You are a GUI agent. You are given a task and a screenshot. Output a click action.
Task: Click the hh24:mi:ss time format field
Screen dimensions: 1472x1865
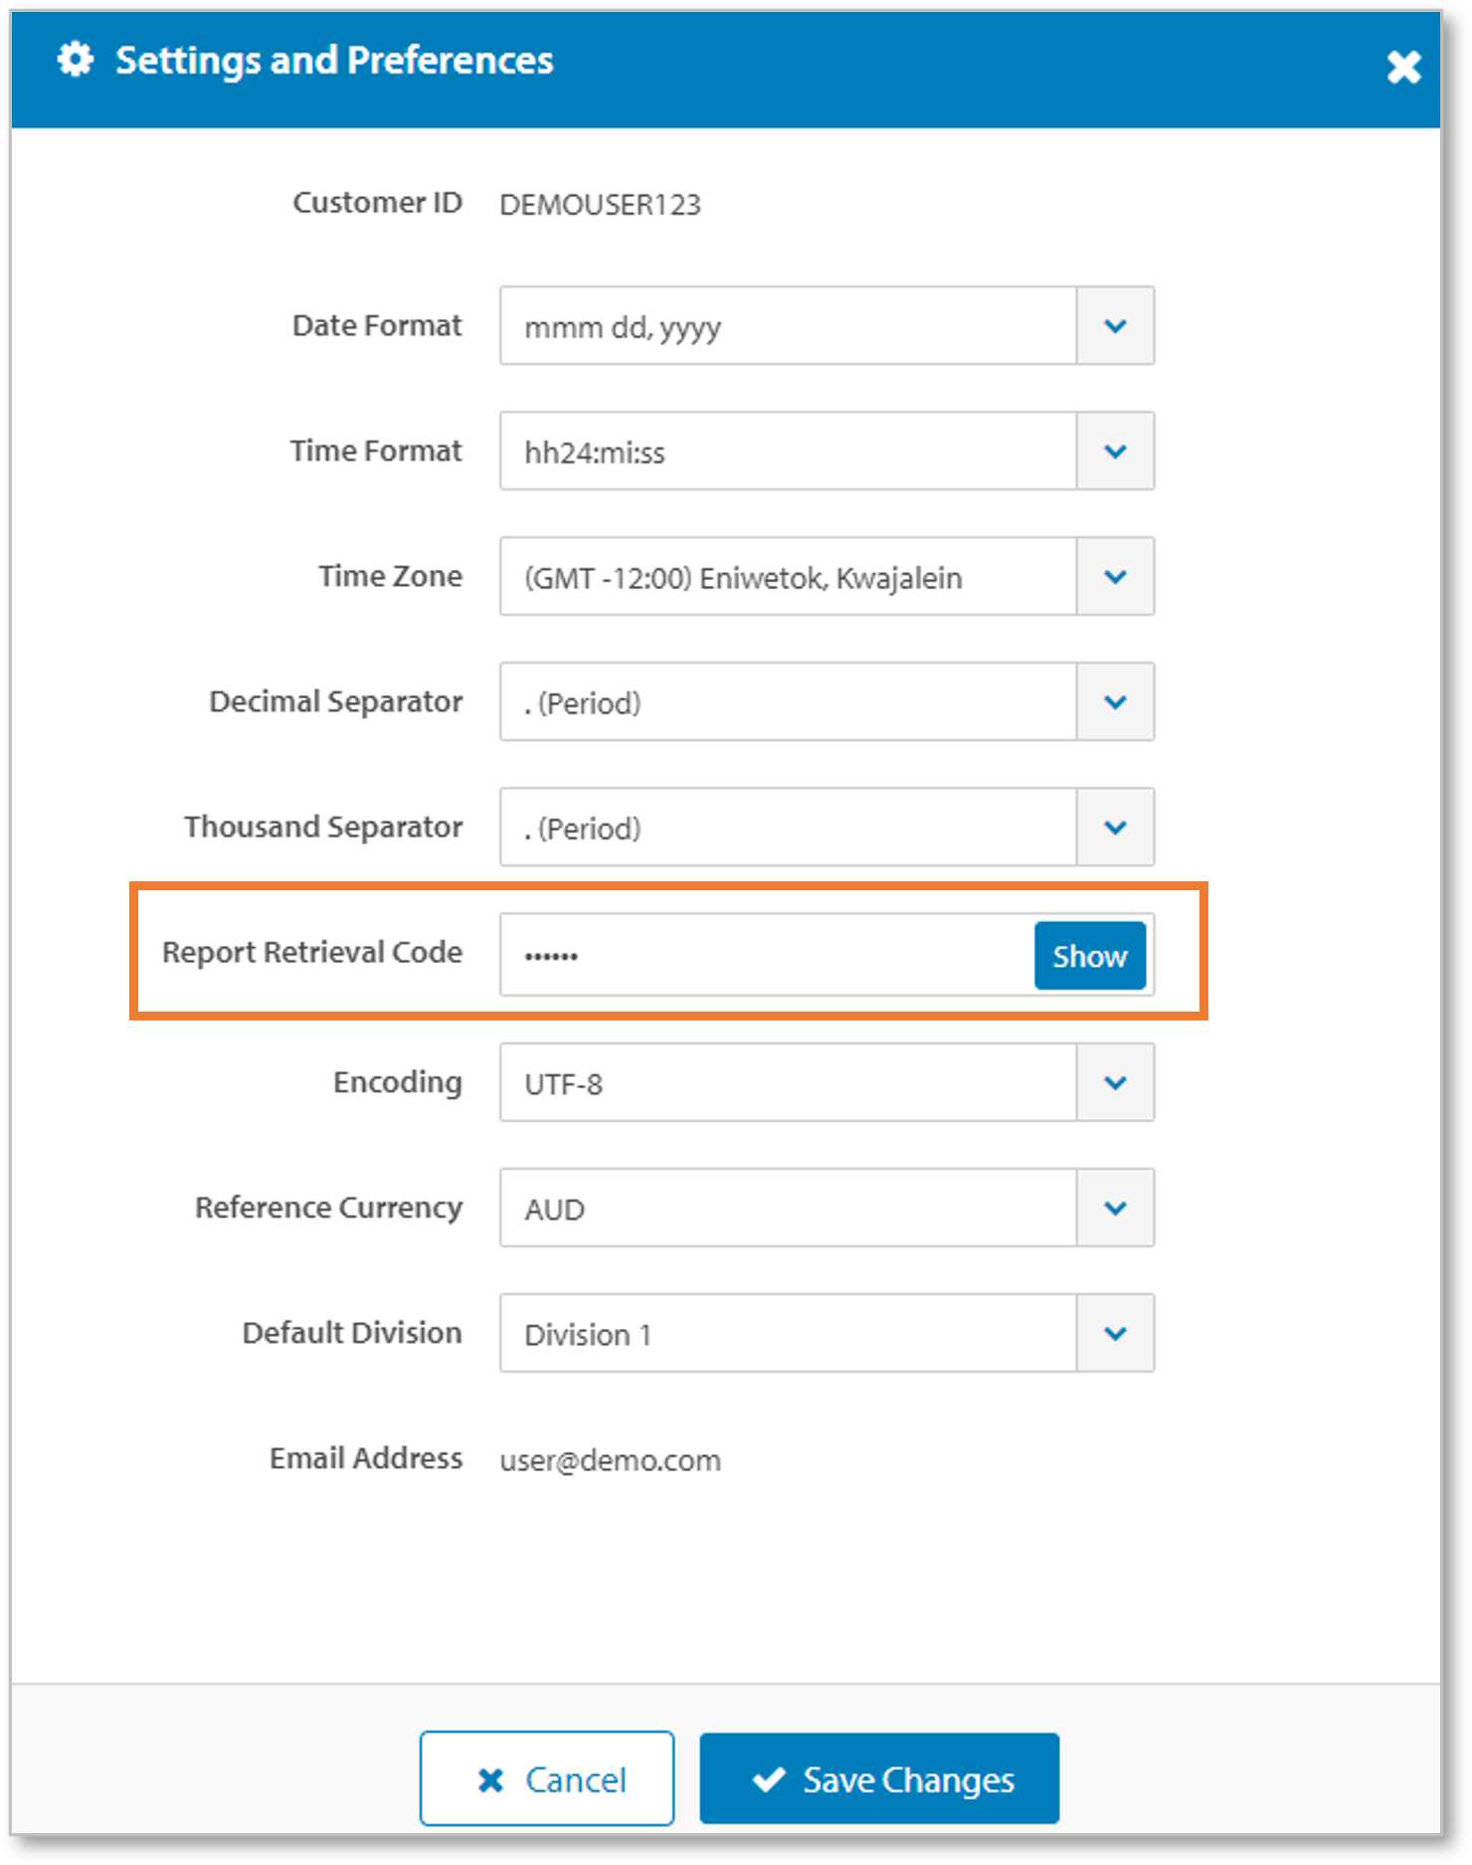[x=788, y=452]
